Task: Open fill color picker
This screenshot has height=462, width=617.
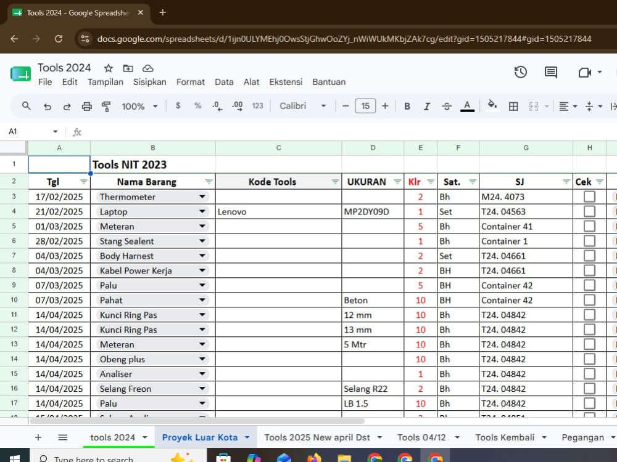Action: 492,105
